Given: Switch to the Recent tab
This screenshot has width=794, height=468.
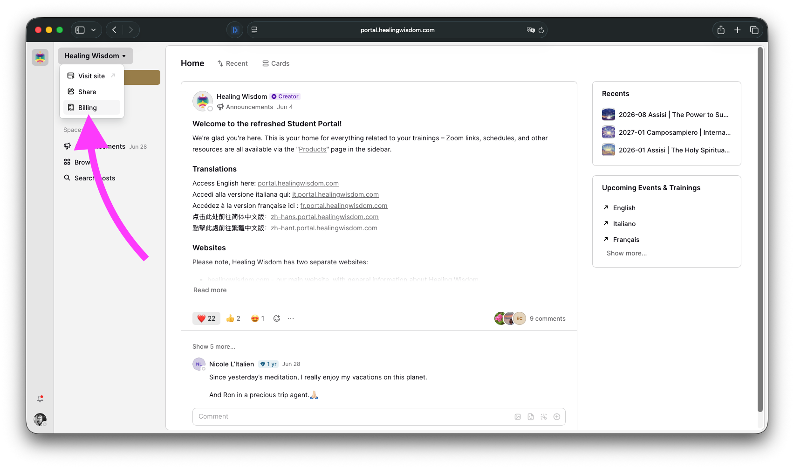Looking at the screenshot, I should pos(233,63).
